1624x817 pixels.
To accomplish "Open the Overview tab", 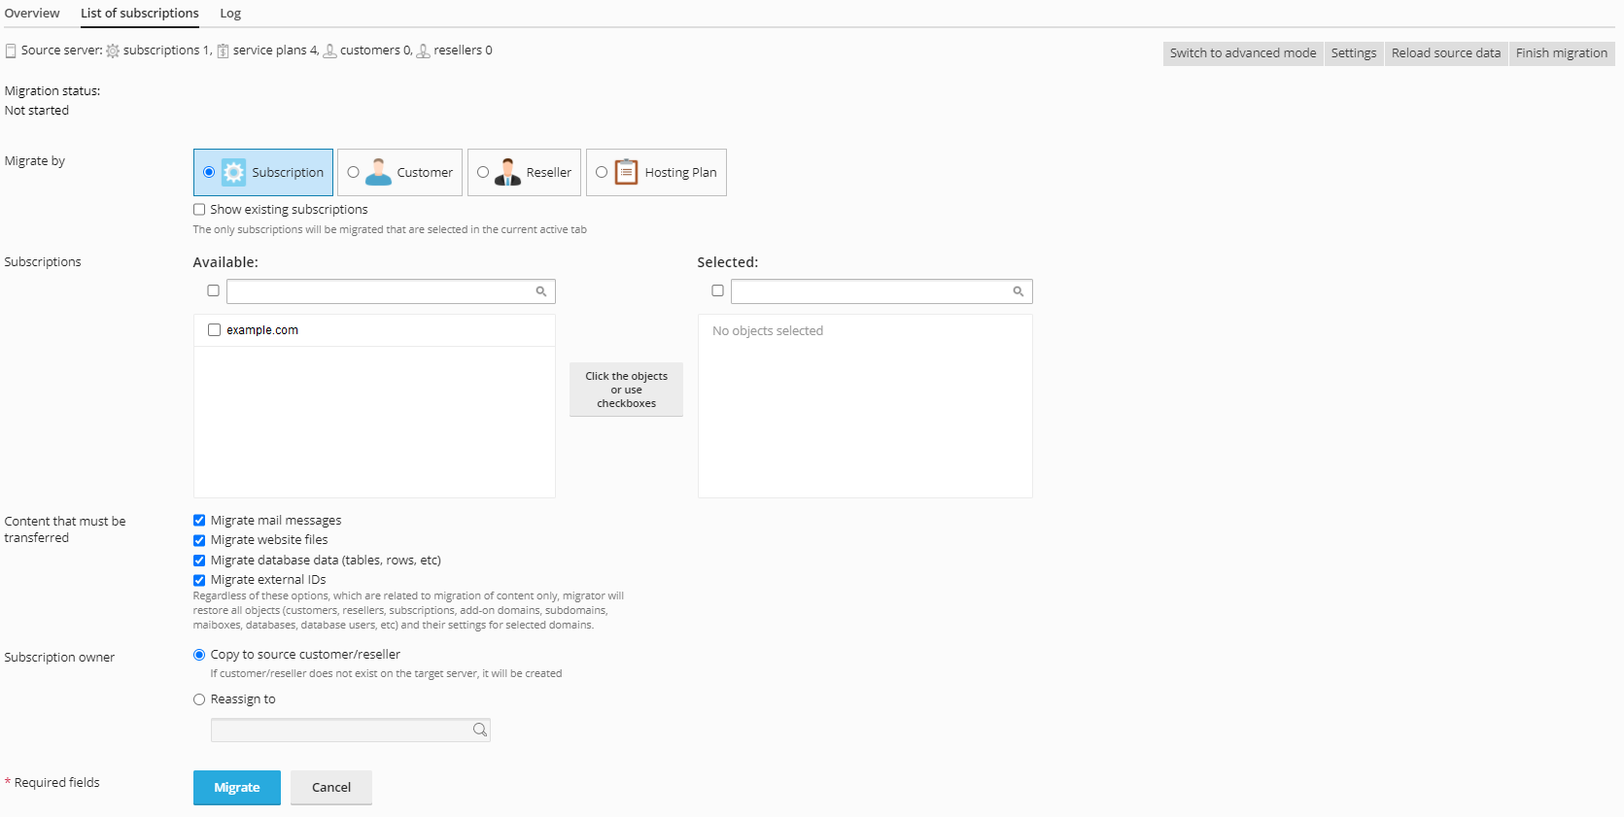I will click(32, 14).
